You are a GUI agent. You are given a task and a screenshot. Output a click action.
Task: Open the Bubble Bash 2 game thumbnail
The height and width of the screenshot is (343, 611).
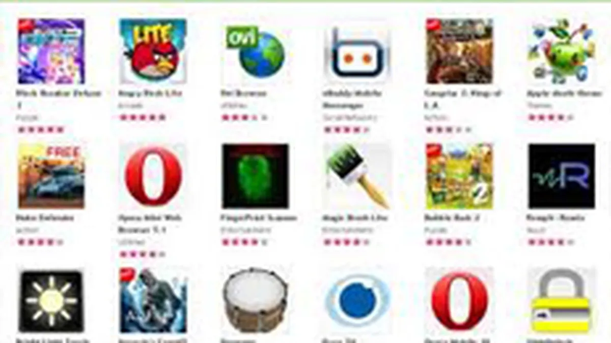click(459, 176)
